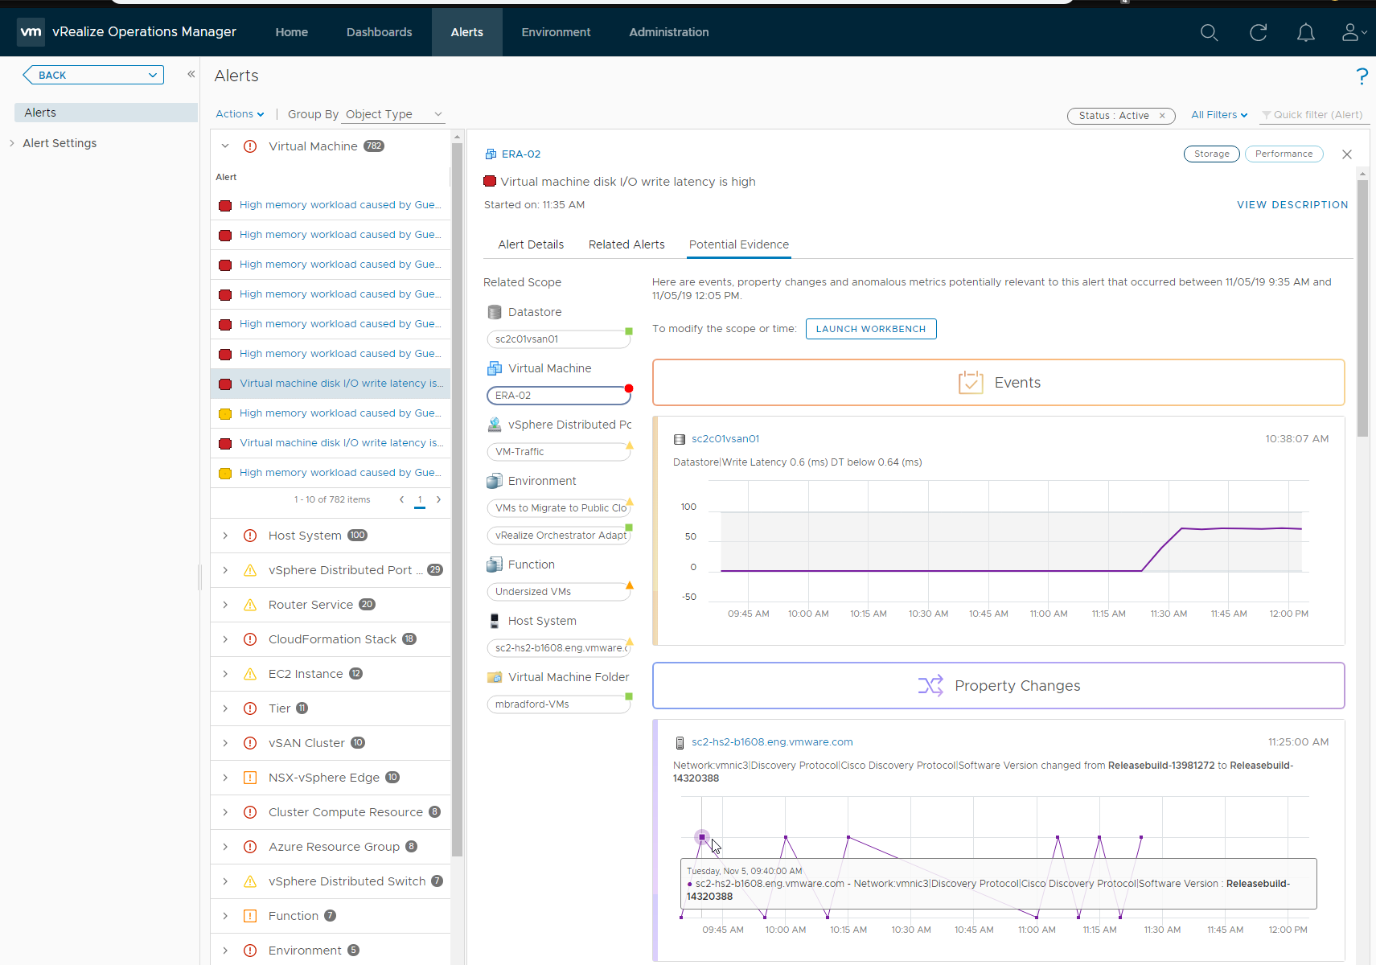This screenshot has height=965, width=1376.
Task: Open the Dashboards menu
Action: tap(380, 32)
